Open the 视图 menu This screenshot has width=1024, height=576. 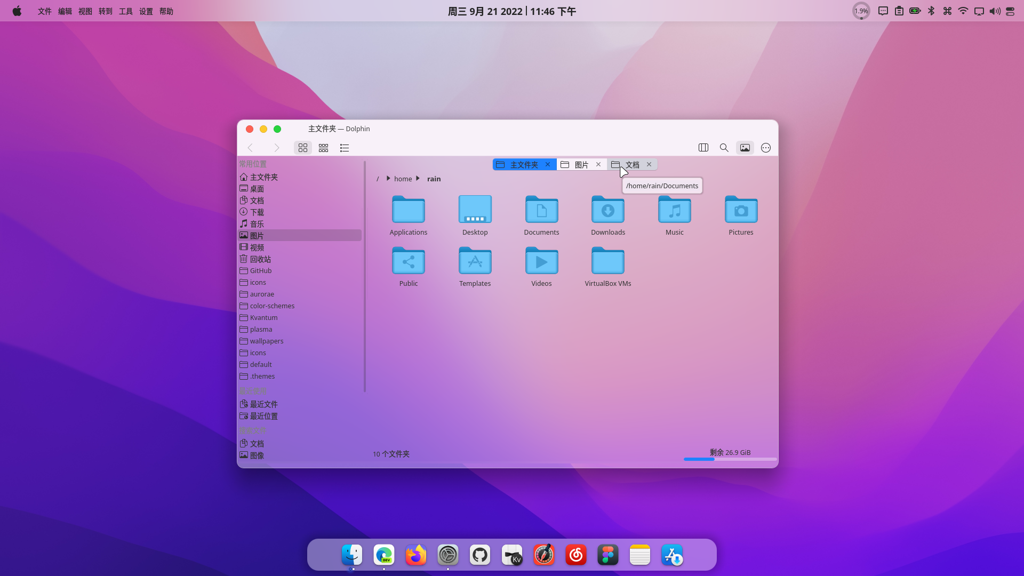85,11
